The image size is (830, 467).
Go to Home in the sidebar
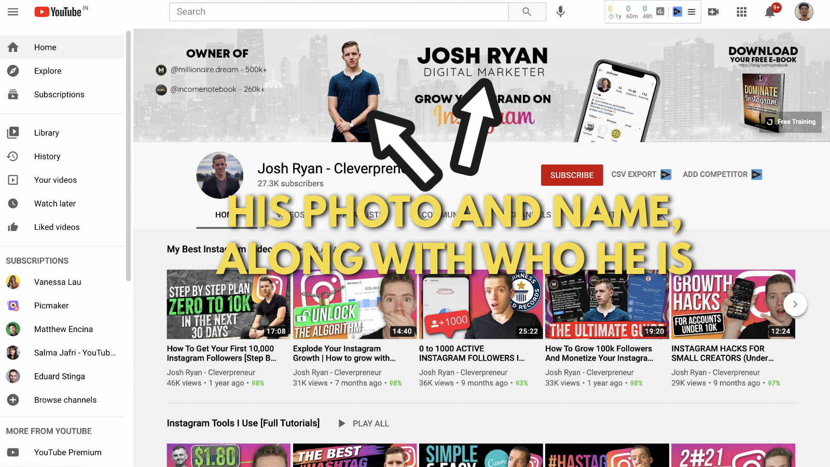[62, 47]
